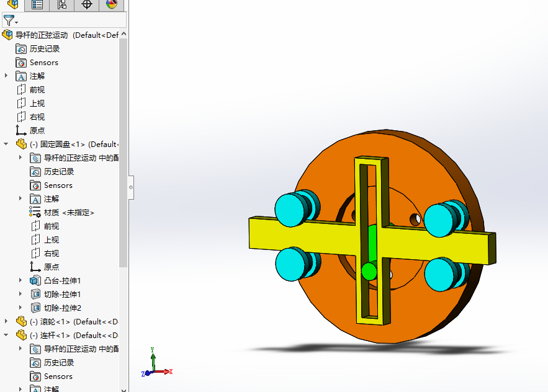Viewport: 548px width, 392px height.
Task: Switch to the PropertyManager tab
Action: click(37, 4)
